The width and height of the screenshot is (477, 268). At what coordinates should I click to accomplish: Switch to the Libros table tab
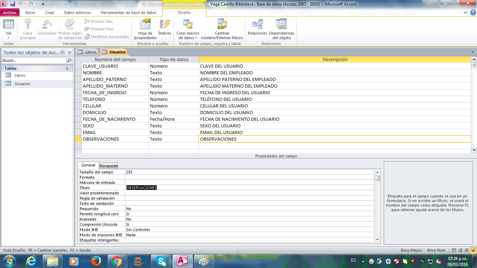pyautogui.click(x=87, y=52)
